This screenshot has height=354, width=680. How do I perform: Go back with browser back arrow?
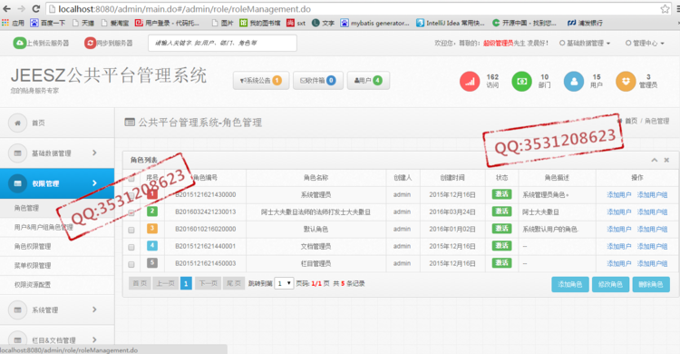tap(7, 9)
